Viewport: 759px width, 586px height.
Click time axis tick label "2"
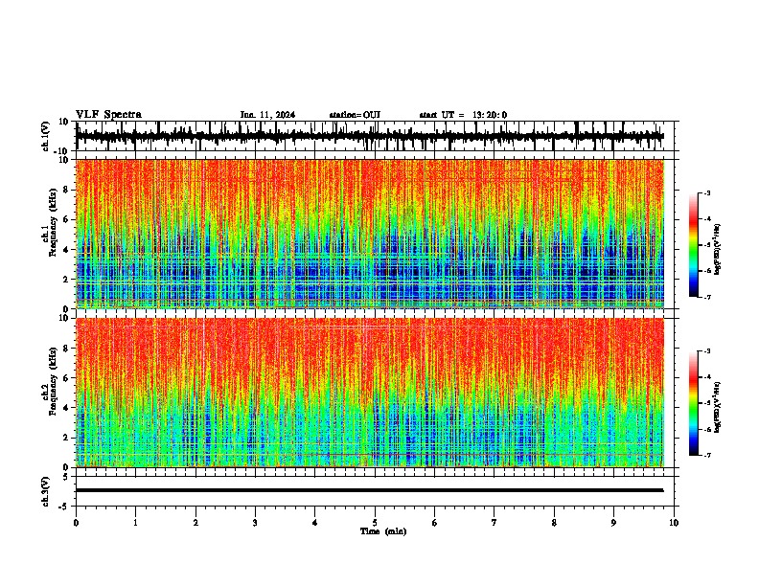pos(195,523)
